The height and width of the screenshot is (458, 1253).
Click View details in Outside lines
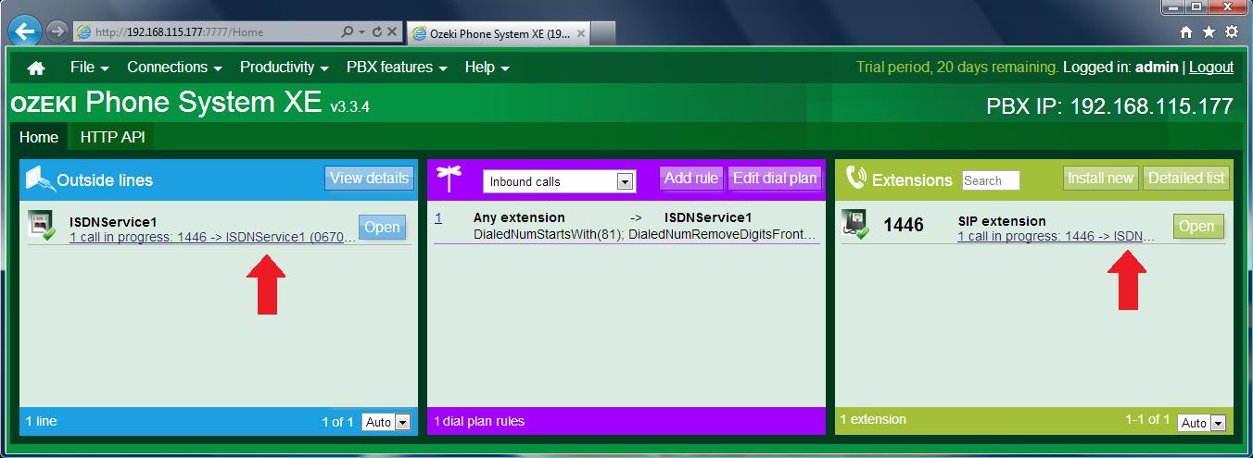tap(369, 179)
